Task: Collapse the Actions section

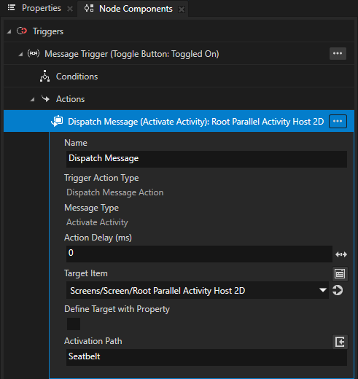Action: click(32, 99)
